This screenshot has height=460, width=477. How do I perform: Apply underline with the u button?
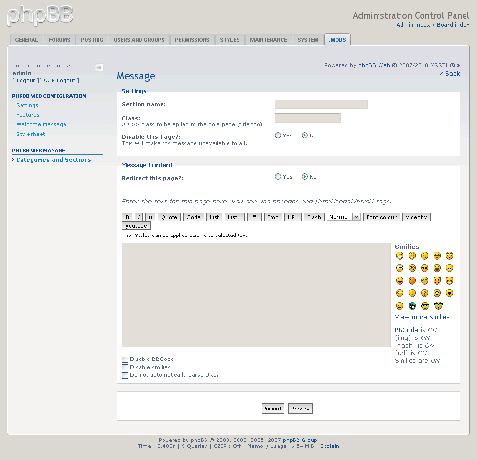(150, 217)
